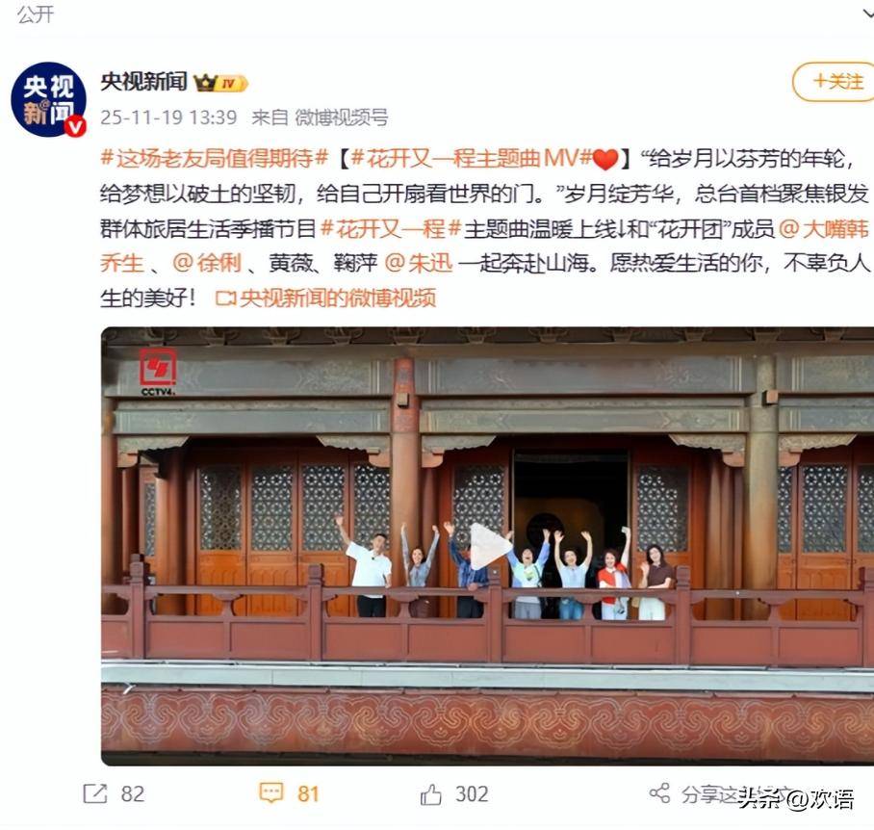Open the #花开又一程主题曲MV# hashtag link

click(471, 158)
